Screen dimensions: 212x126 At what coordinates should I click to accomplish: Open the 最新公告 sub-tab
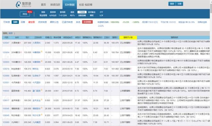click(x=54, y=22)
